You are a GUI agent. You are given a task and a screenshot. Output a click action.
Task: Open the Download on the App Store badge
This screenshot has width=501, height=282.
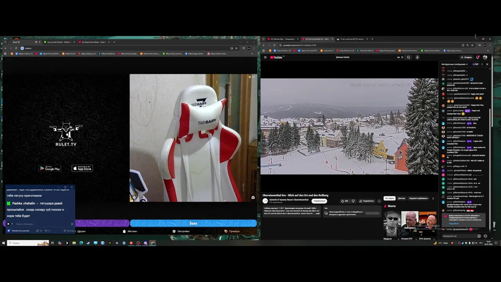(x=82, y=168)
